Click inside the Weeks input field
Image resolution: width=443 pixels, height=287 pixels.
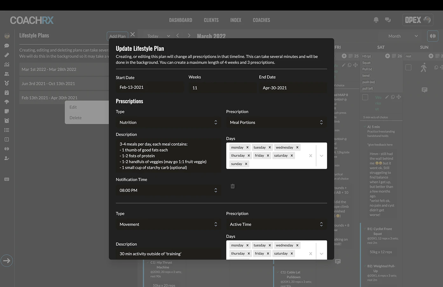(222, 87)
